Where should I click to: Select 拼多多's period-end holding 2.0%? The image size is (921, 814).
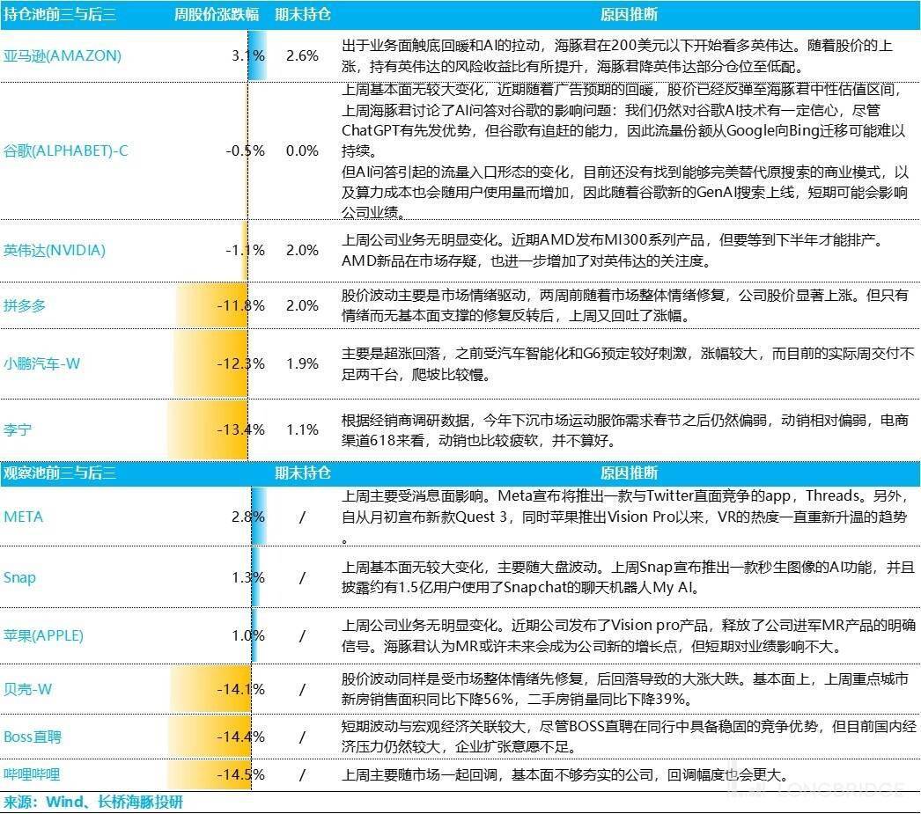click(x=303, y=305)
